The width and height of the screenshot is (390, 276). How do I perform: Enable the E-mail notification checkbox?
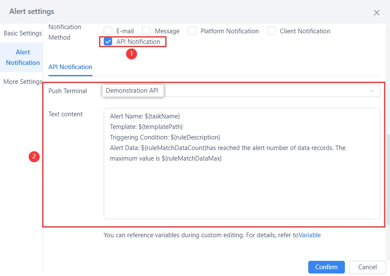click(108, 30)
